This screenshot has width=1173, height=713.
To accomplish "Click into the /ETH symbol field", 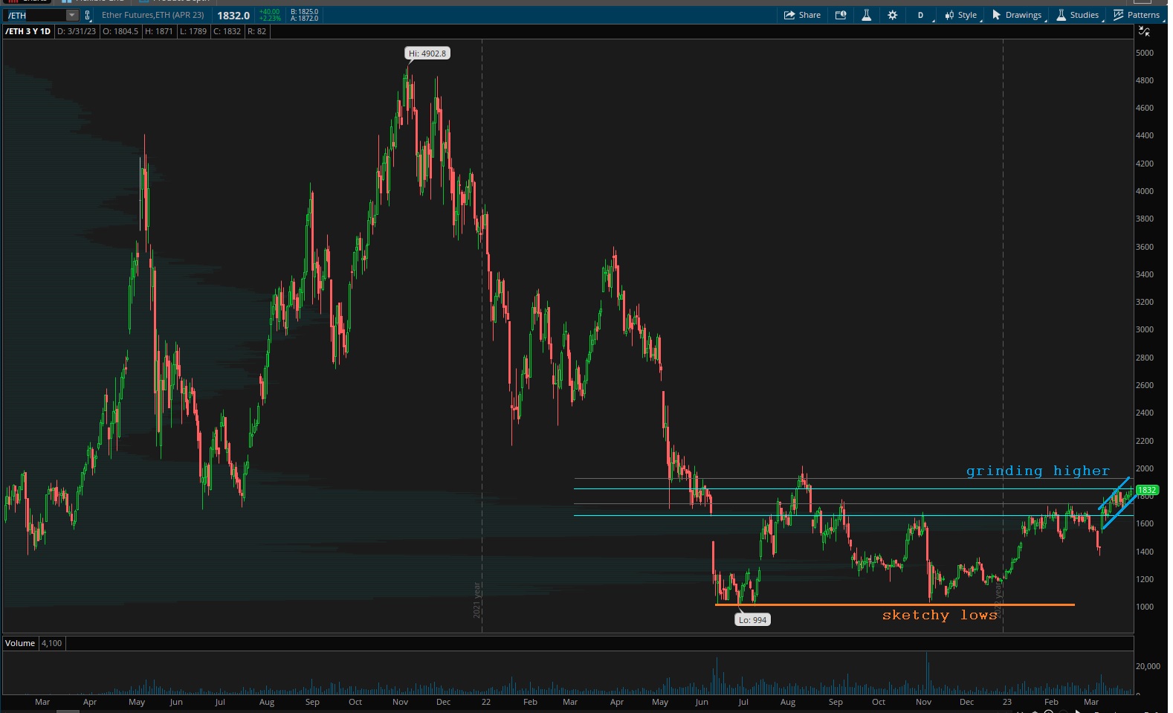I will pos(35,15).
